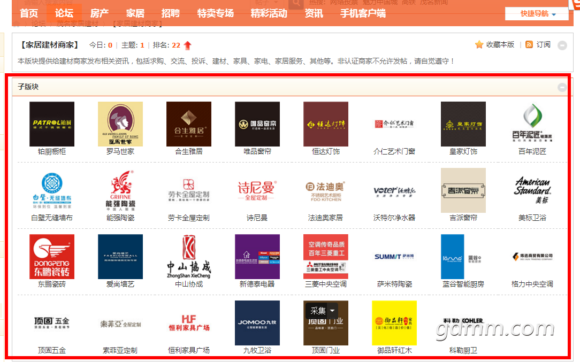Open the JOMOO 九牧 logo
Image resolution: width=580 pixels, height=362 pixels.
257,323
